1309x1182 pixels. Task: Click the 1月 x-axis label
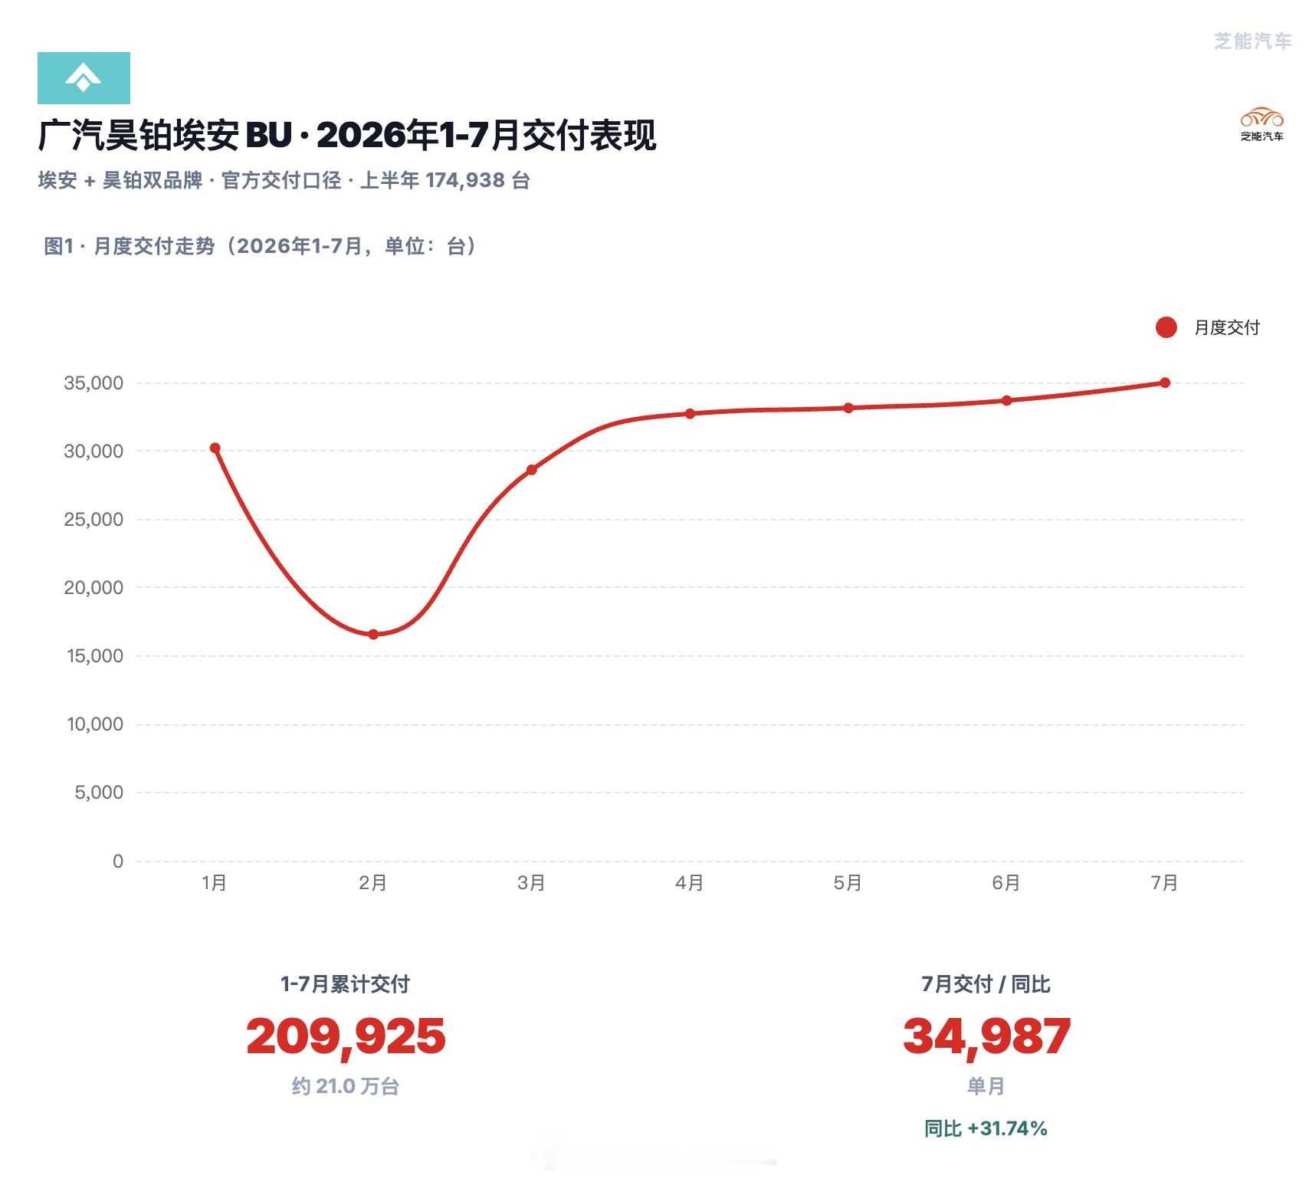click(x=215, y=883)
